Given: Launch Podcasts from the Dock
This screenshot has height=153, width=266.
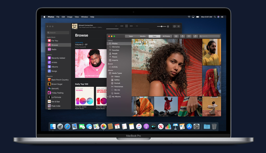Looking at the screenshot, I should pyautogui.click(x=146, y=126).
